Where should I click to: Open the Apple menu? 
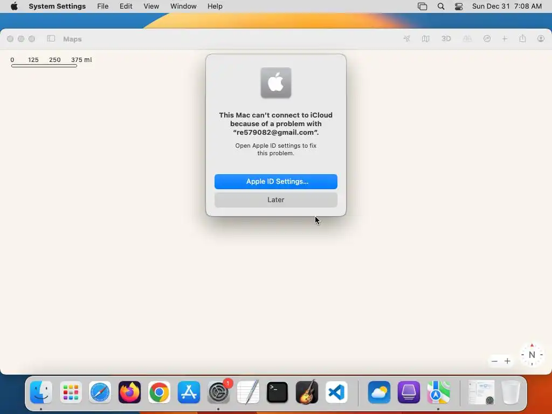point(14,6)
